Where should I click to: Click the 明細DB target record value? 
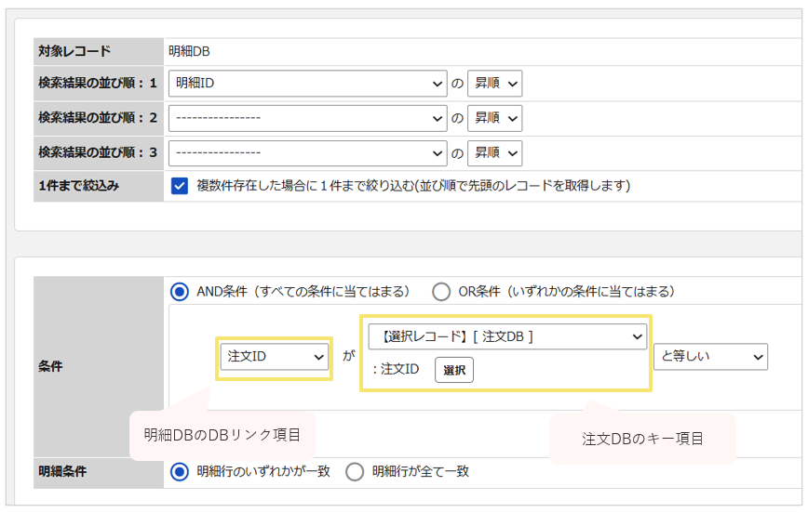click(x=189, y=51)
